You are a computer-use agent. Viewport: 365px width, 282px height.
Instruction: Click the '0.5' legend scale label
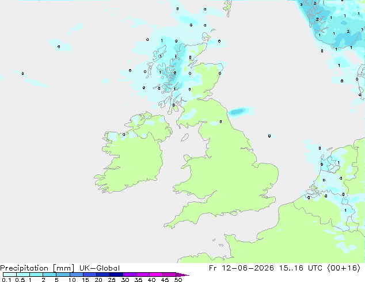20,280
